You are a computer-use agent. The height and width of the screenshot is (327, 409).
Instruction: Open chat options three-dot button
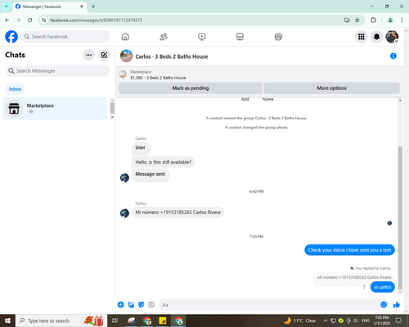(x=88, y=55)
